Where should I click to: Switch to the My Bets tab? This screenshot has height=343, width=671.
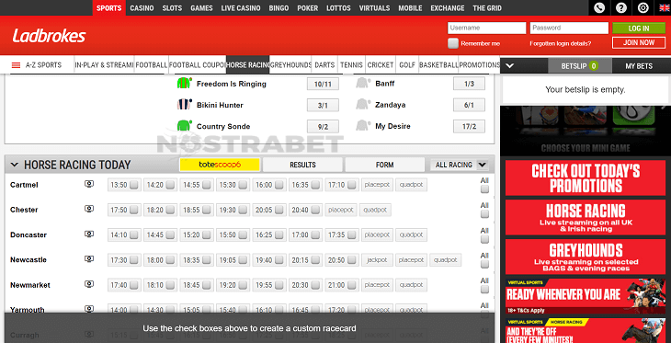(x=639, y=66)
